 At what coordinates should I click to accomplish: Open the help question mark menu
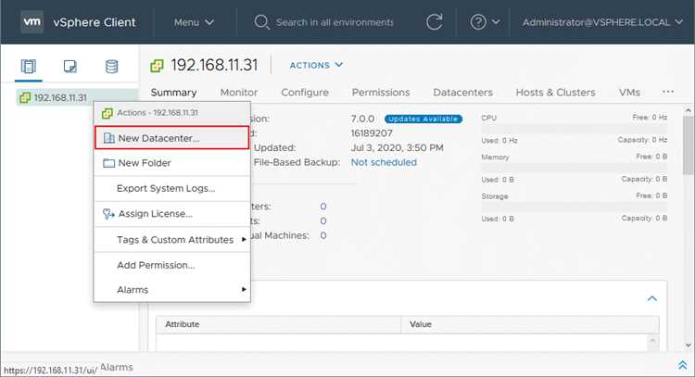(x=478, y=21)
